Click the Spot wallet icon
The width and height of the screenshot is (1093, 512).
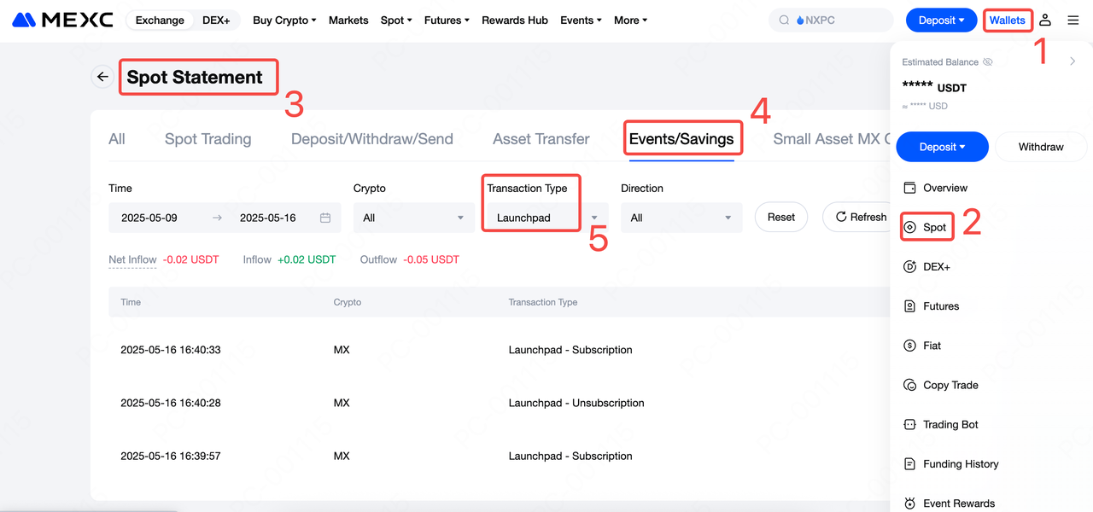(x=909, y=227)
